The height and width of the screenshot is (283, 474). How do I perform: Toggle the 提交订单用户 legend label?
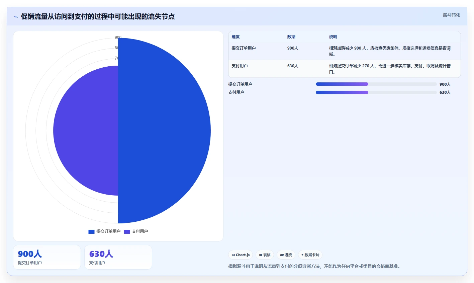point(108,231)
